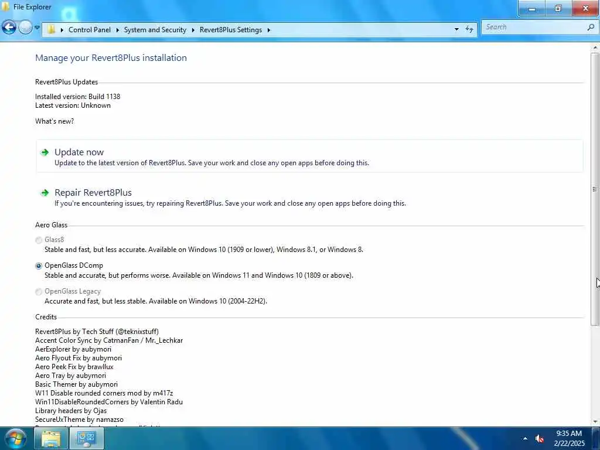Select the Glass8 radio button
Screen dimensions: 600x450
click(x=39, y=240)
